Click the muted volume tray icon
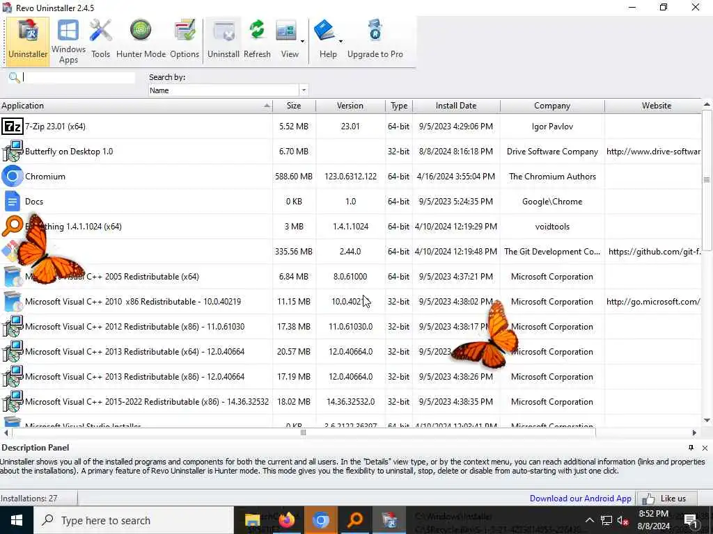The height and width of the screenshot is (534, 713). pyautogui.click(x=622, y=520)
